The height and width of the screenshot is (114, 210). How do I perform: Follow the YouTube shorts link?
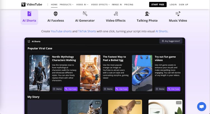[x=61, y=31]
